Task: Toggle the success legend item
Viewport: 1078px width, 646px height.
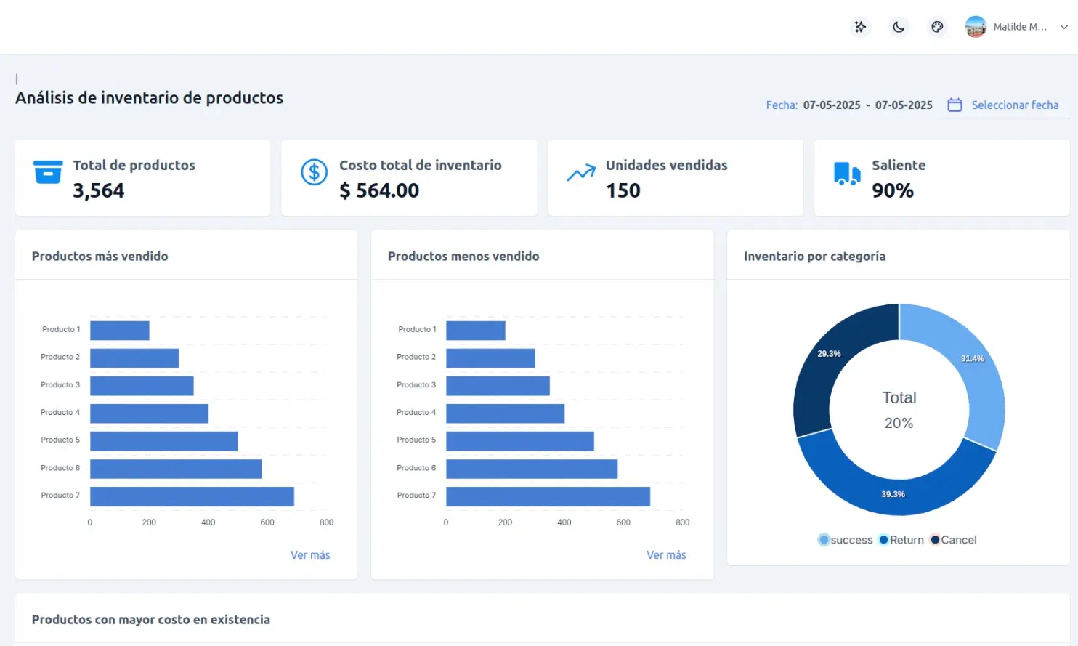Action: (x=846, y=540)
